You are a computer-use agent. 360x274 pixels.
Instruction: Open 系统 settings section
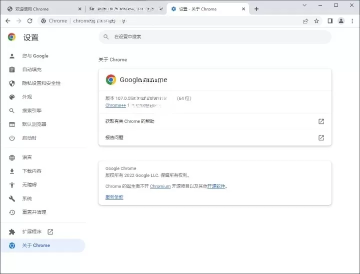[x=43, y=198]
